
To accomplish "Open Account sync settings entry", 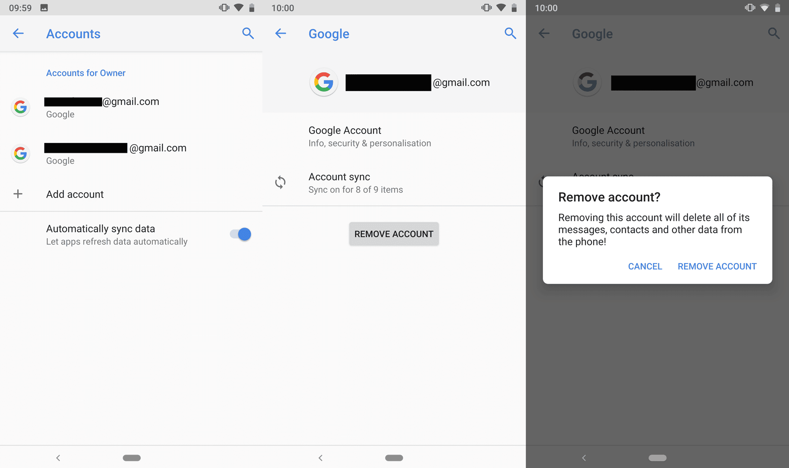I will 394,183.
